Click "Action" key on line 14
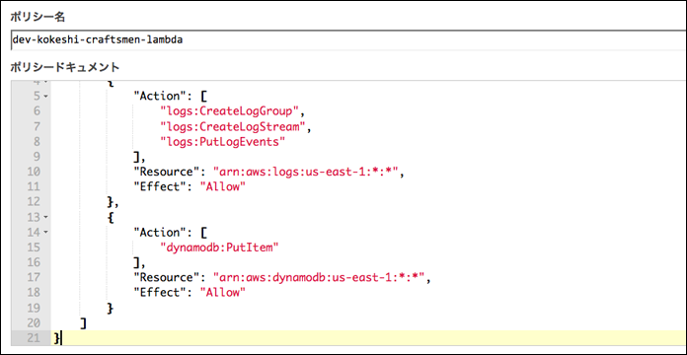Screen dimensions: 687x355 [x=160, y=233]
